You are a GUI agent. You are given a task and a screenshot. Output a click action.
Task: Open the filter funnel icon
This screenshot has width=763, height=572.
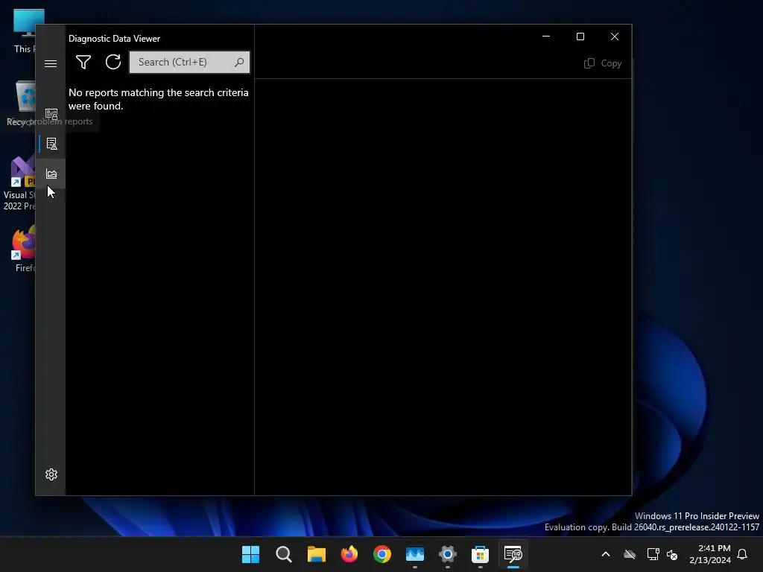click(x=83, y=62)
